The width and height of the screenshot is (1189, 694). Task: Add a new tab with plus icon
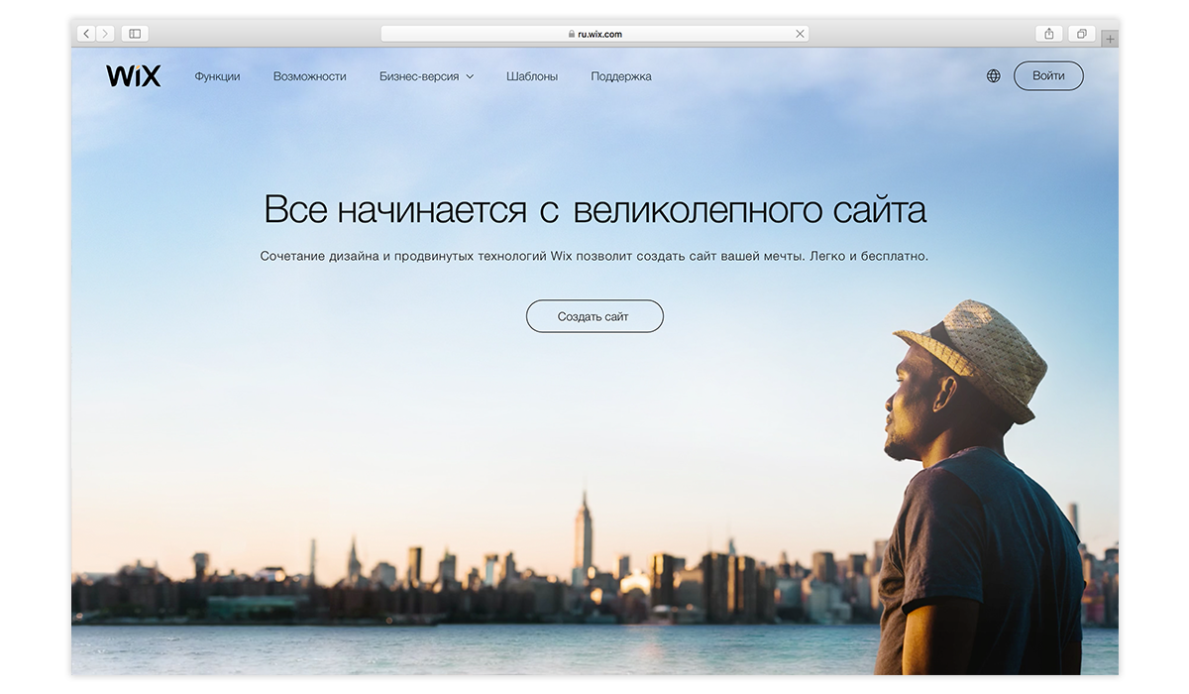pyautogui.click(x=1110, y=40)
